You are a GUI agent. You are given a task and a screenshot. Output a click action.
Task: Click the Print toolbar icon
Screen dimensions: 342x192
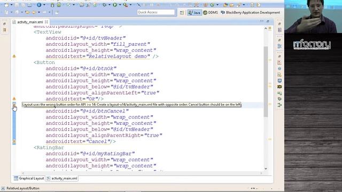[29, 5]
